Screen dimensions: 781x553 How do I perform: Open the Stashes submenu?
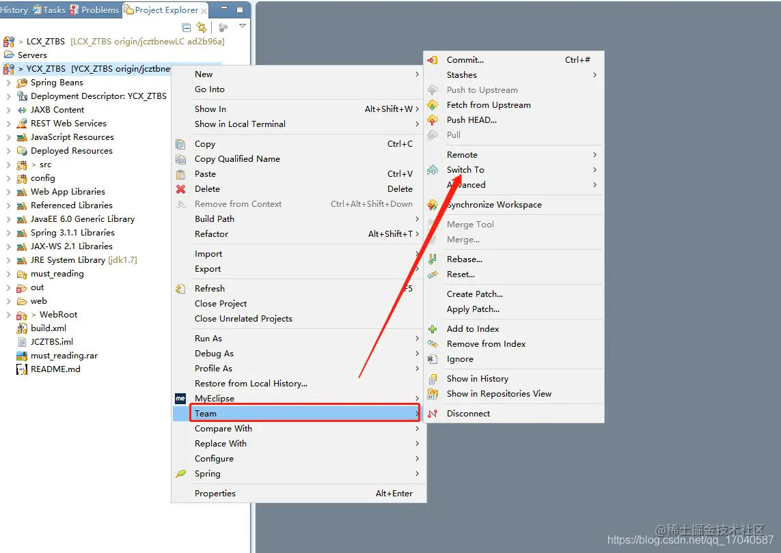[x=514, y=74]
